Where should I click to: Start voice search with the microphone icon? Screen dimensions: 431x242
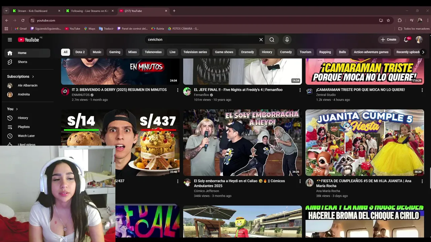coord(287,40)
